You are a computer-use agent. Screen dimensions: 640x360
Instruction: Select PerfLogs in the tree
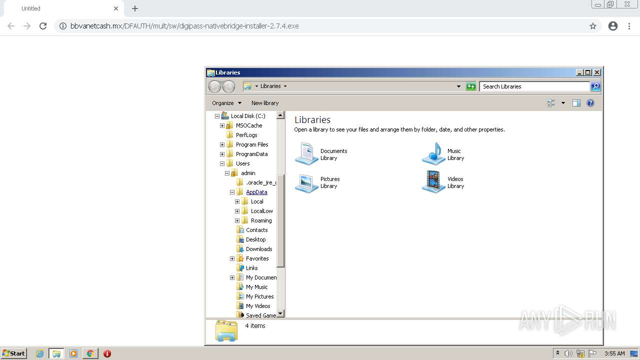click(246, 135)
